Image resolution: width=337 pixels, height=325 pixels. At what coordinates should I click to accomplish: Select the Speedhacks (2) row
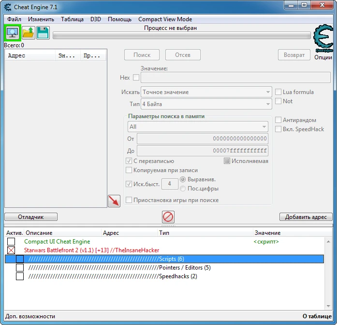tap(164, 276)
